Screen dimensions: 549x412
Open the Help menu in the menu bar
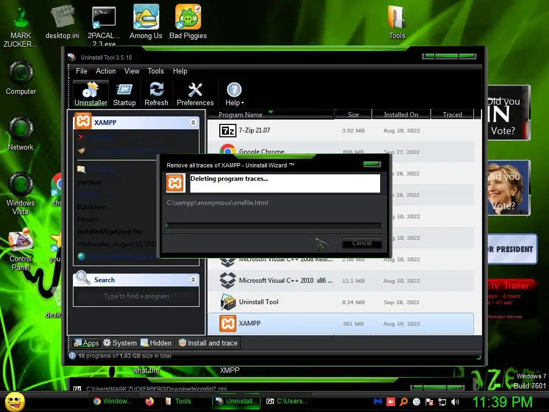[180, 71]
